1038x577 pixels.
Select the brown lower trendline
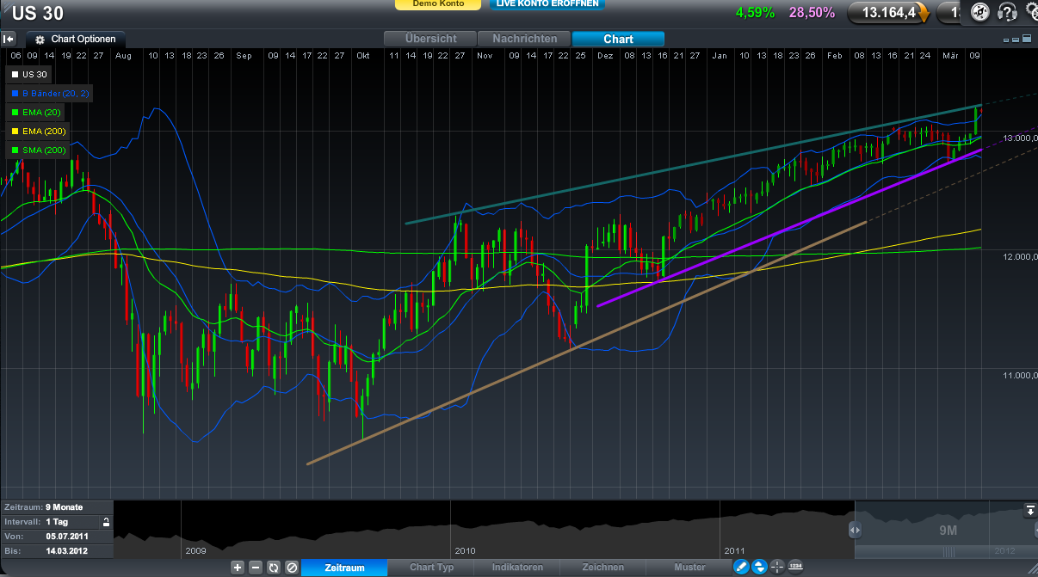tap(586, 343)
